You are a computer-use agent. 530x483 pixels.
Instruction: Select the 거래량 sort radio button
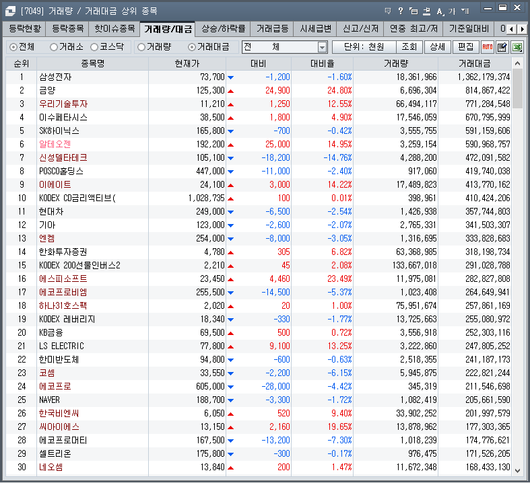coord(141,47)
